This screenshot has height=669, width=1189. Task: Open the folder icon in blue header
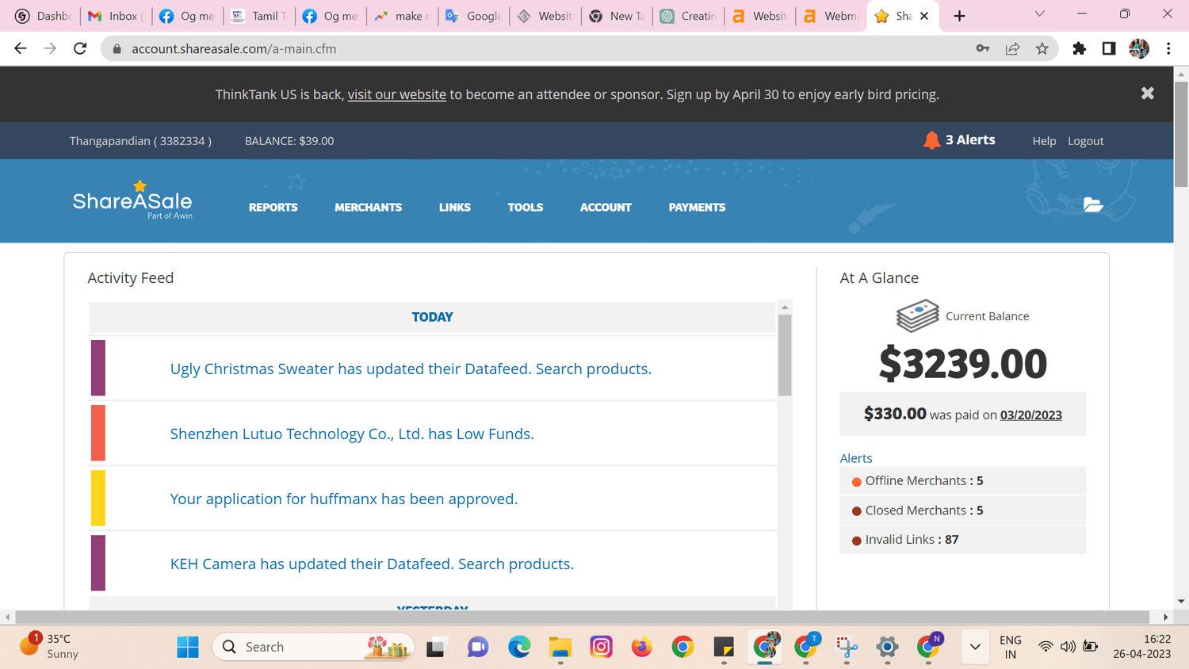pos(1093,205)
